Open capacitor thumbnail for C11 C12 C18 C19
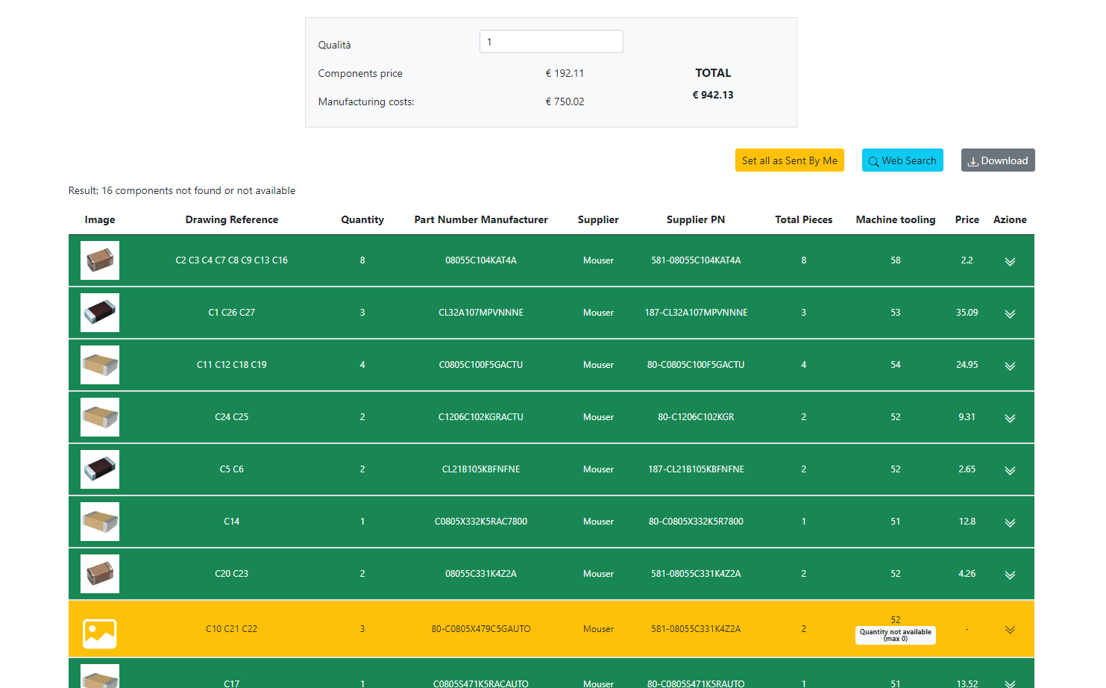Image resolution: width=1106 pixels, height=688 pixels. click(x=100, y=365)
